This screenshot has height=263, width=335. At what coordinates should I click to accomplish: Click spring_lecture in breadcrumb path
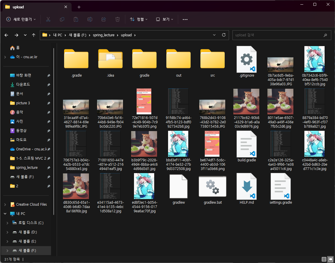coord(104,35)
